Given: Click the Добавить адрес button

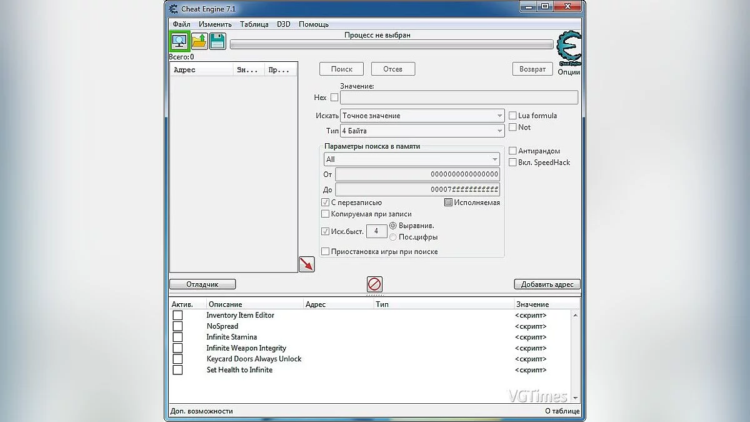Looking at the screenshot, I should 547,284.
